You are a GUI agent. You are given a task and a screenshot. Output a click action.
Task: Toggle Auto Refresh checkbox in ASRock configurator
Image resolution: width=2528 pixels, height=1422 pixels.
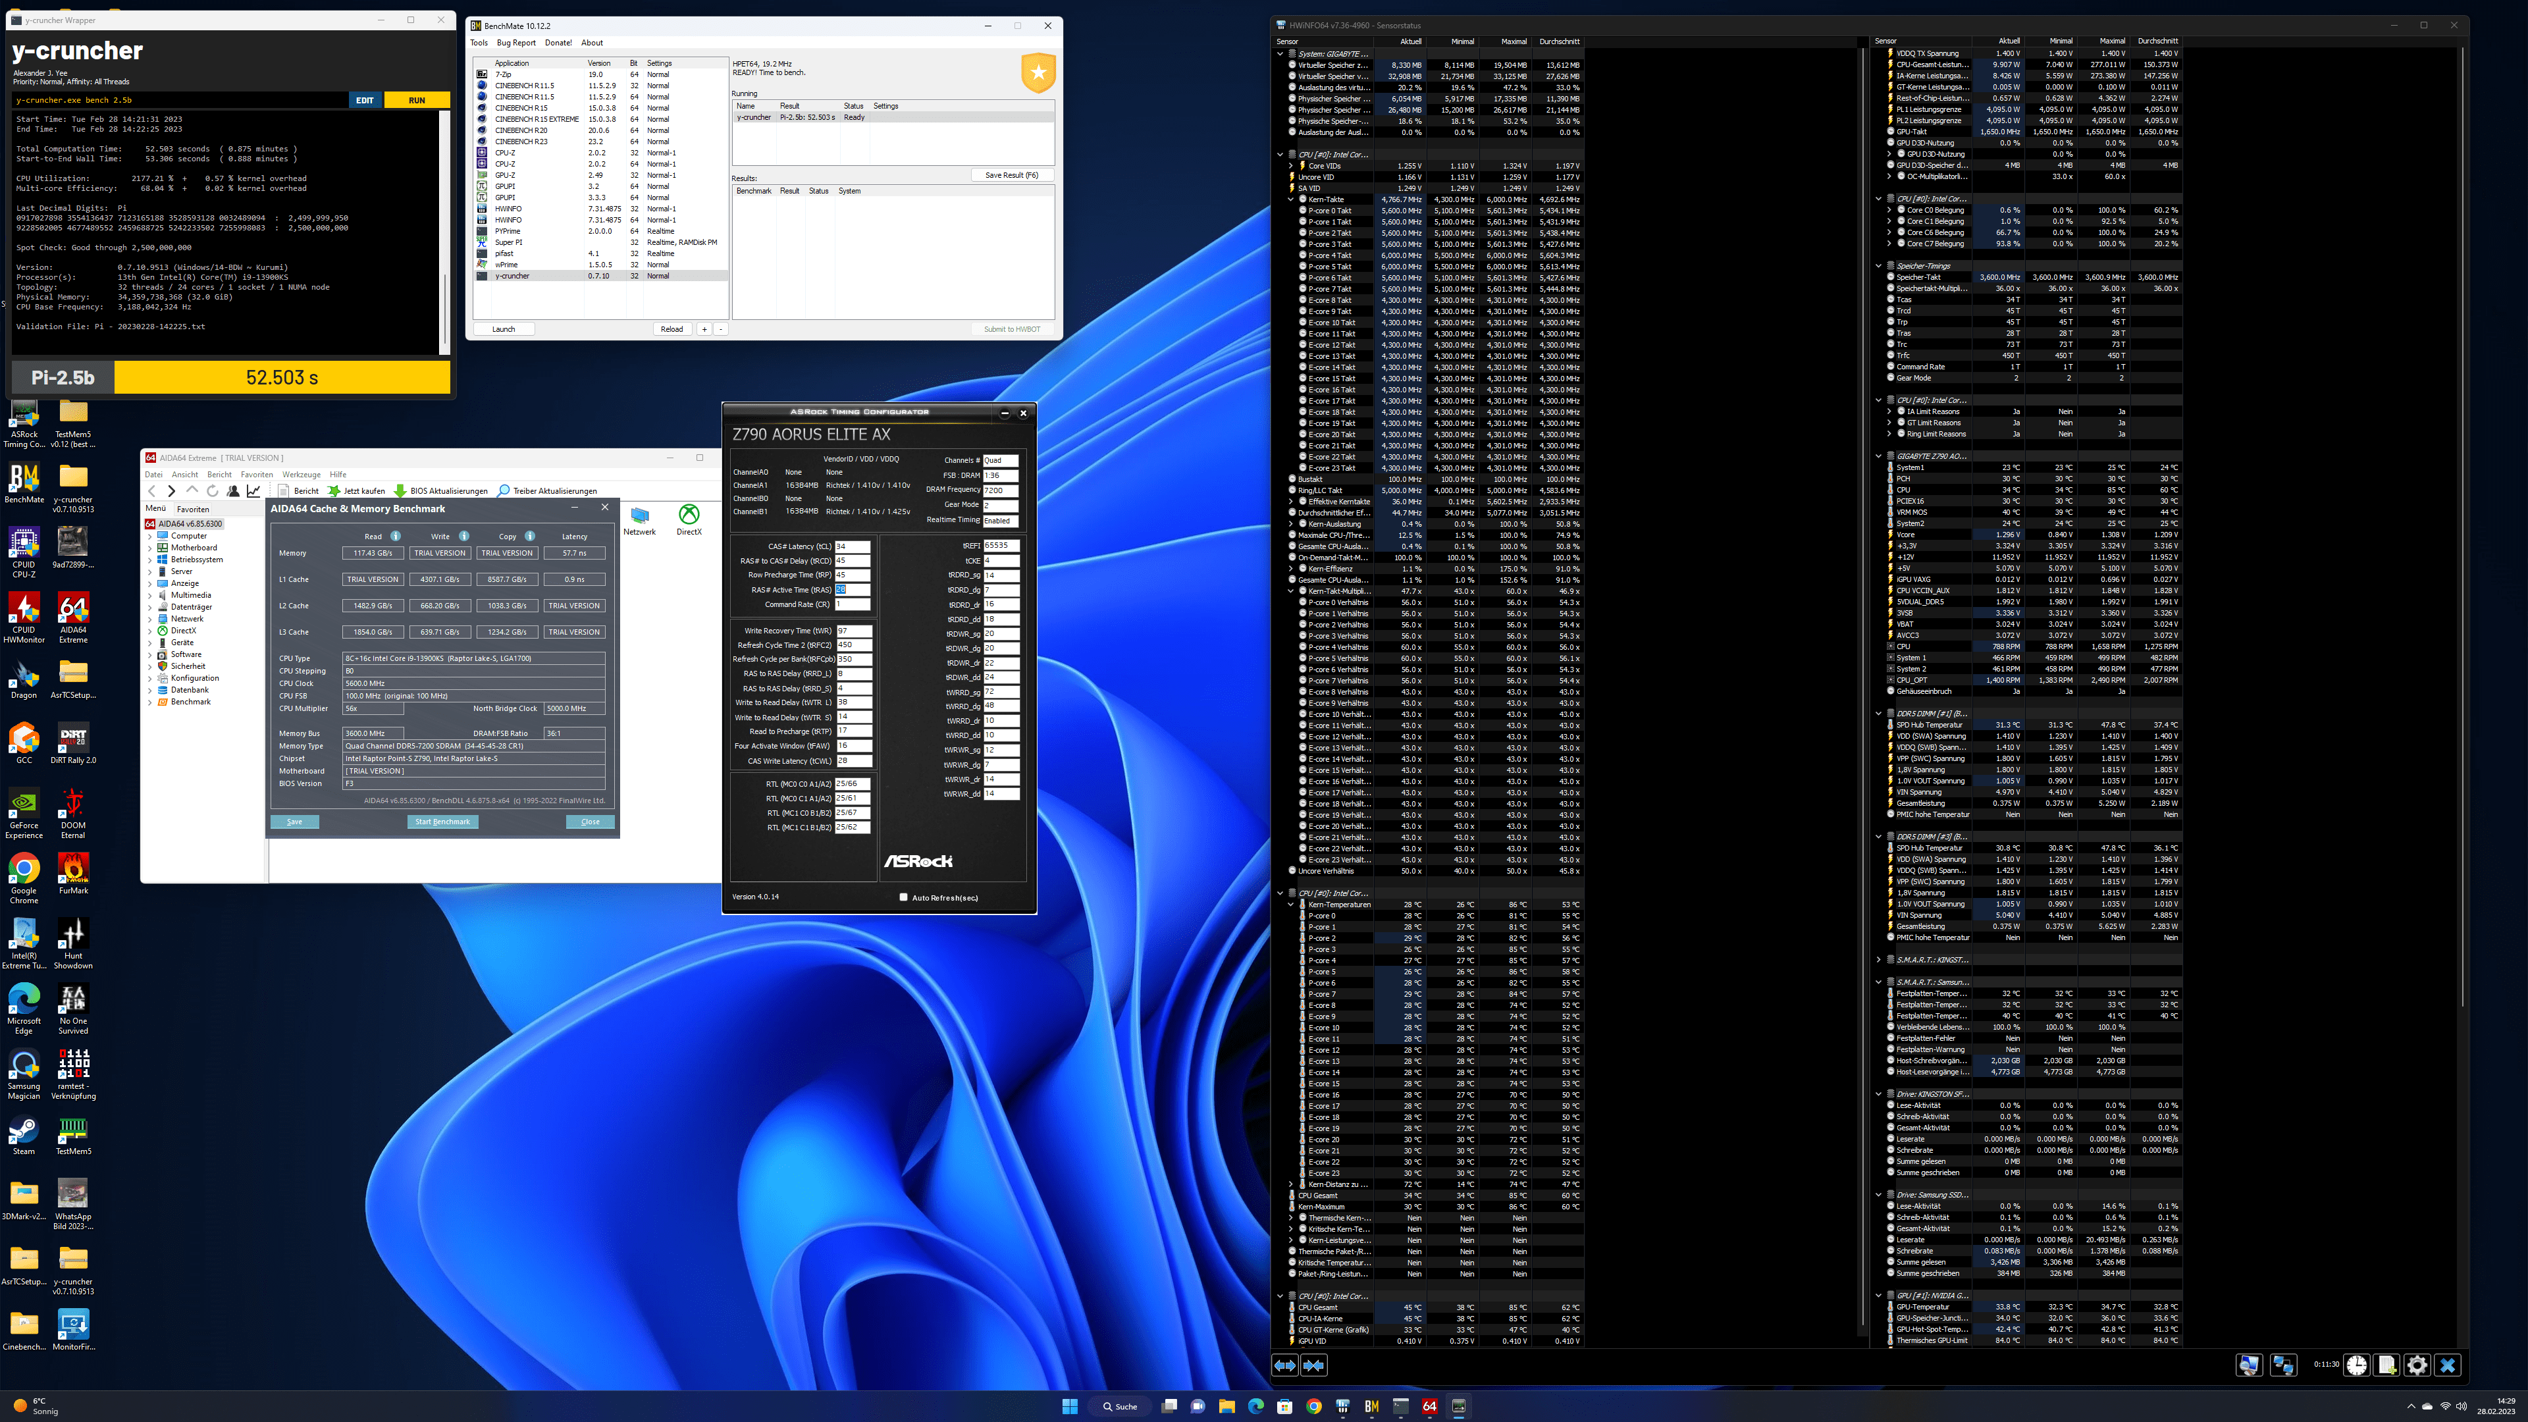click(x=903, y=897)
